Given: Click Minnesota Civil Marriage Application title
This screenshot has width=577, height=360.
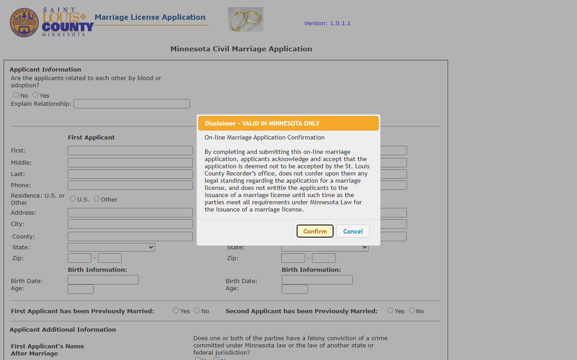Looking at the screenshot, I should click(241, 49).
